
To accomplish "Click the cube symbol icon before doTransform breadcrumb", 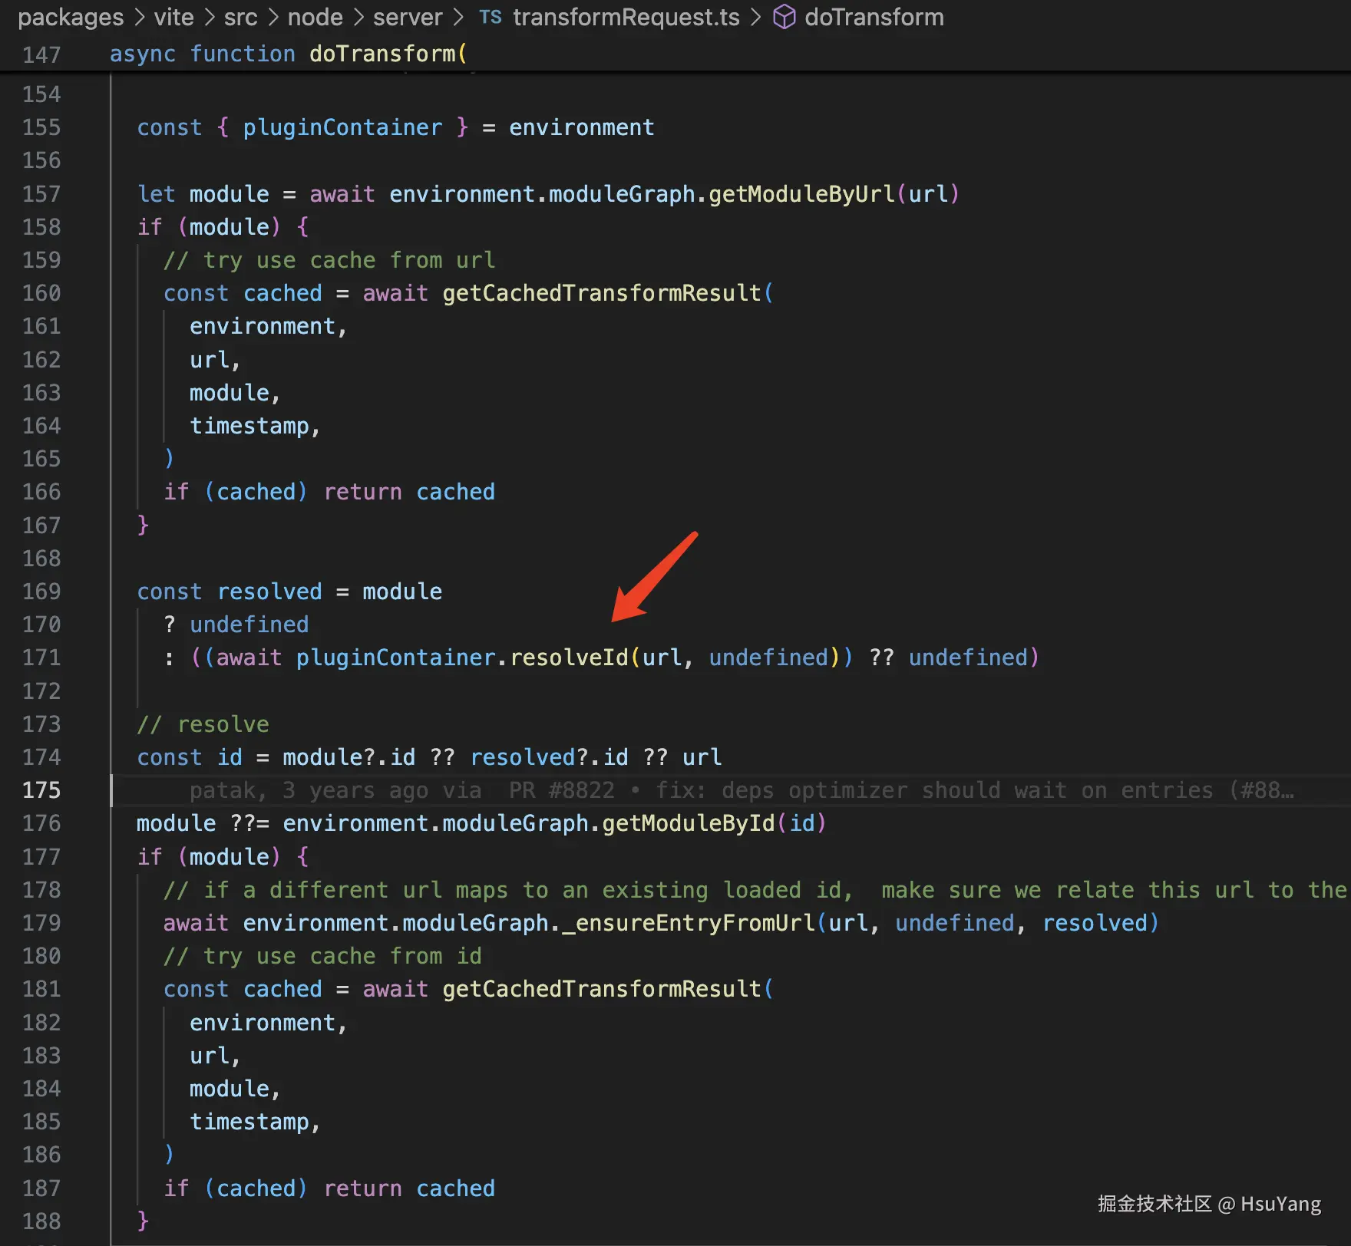I will pos(784,17).
